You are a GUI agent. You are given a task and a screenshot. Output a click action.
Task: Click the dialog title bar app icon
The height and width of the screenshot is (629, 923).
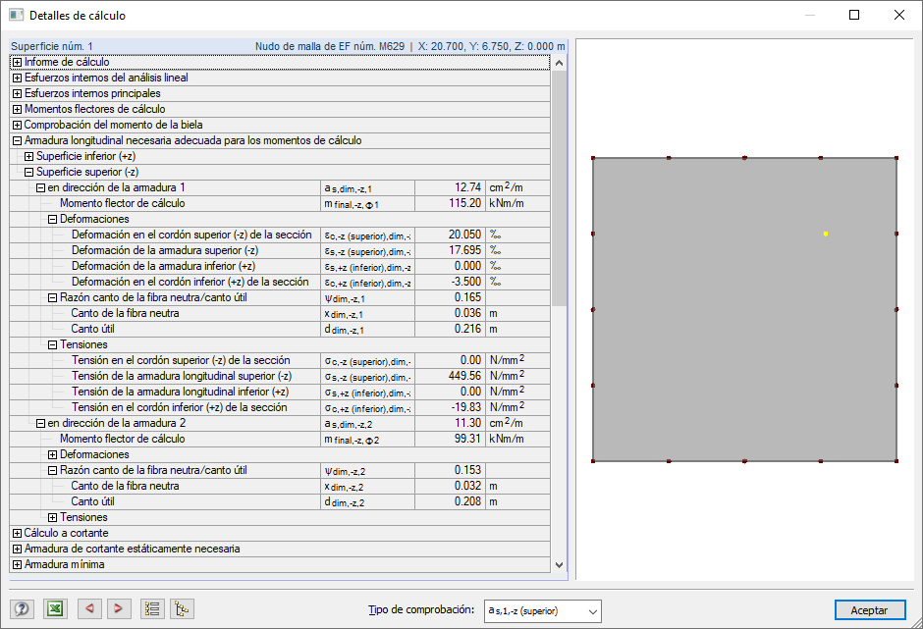(x=16, y=16)
